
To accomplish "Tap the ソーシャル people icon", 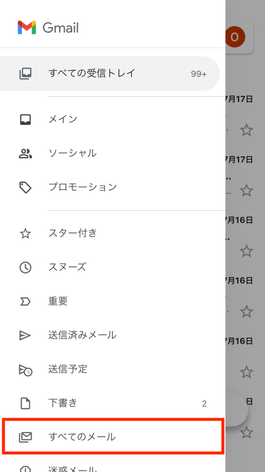I will [25, 153].
